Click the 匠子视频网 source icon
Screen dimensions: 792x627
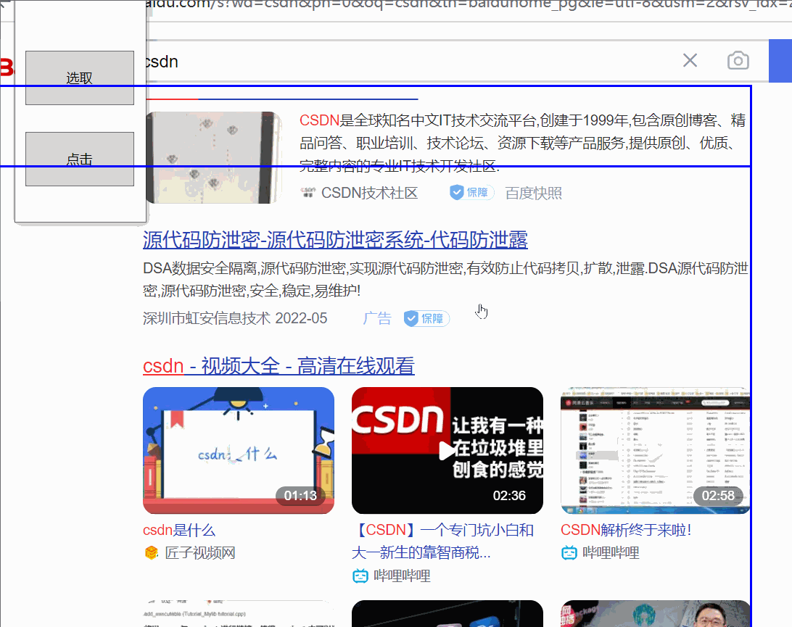pos(152,553)
